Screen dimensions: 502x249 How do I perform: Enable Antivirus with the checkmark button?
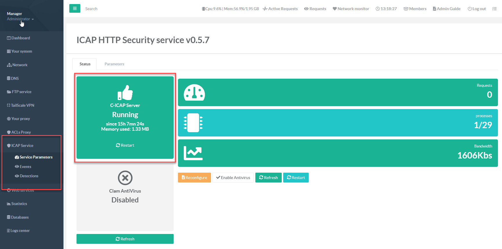click(233, 178)
